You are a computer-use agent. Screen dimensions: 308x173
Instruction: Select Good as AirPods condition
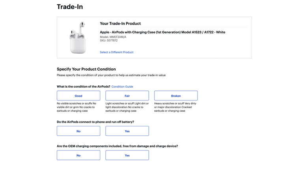[x=79, y=96]
